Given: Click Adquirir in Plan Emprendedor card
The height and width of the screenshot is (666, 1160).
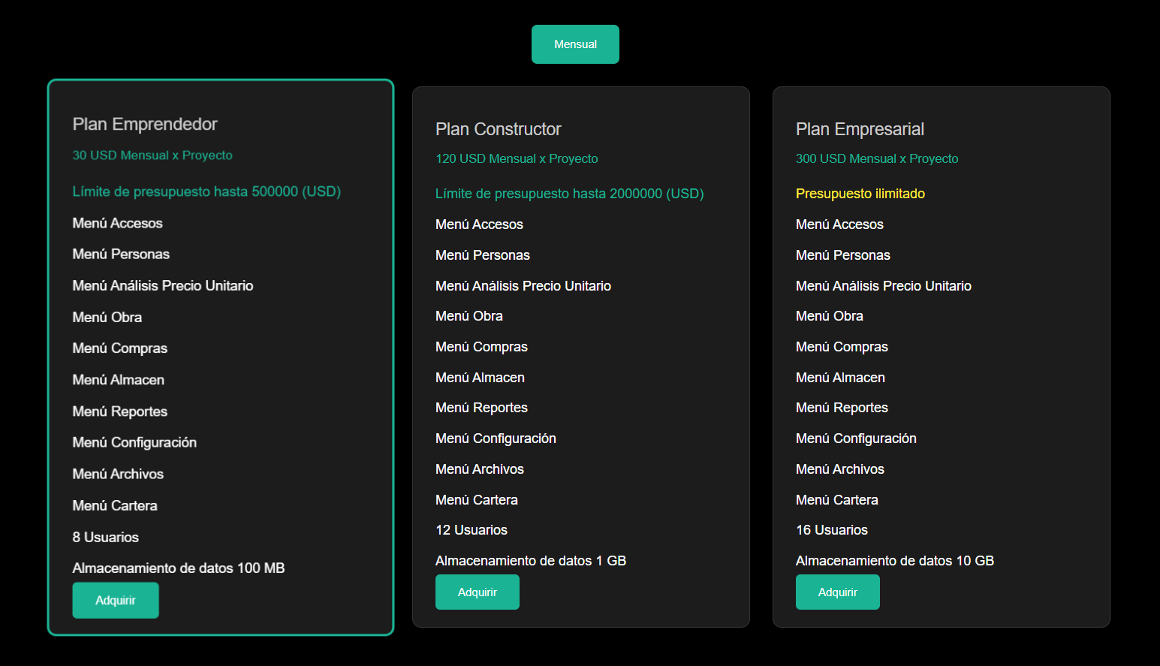Looking at the screenshot, I should coord(116,600).
